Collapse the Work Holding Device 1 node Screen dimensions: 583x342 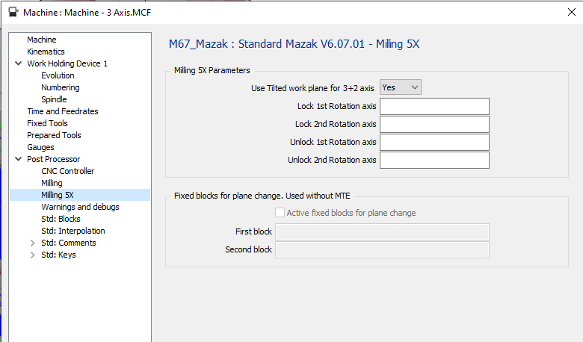[19, 63]
